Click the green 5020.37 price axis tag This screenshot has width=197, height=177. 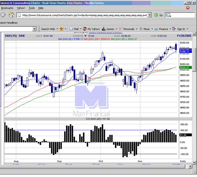tap(186, 67)
